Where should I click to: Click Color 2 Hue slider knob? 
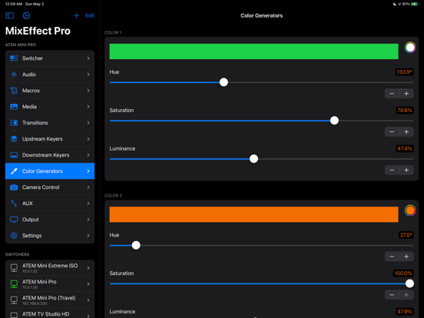136,245
